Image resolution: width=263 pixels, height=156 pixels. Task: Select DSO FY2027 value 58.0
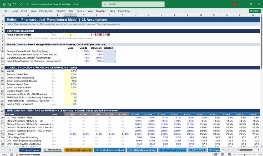coord(135,137)
